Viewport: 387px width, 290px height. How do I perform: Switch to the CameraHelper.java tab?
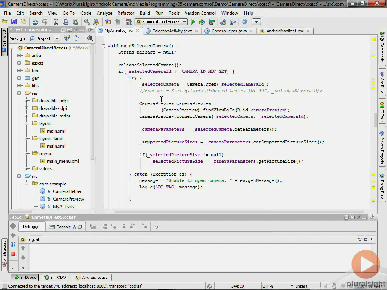click(229, 31)
